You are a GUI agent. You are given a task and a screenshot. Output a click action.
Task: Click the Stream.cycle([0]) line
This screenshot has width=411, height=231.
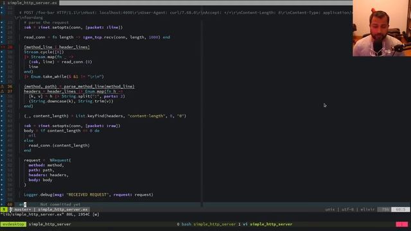(x=44, y=52)
